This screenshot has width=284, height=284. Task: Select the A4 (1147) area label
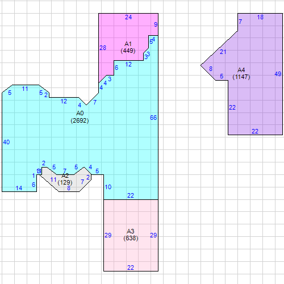pyautogui.click(x=241, y=73)
